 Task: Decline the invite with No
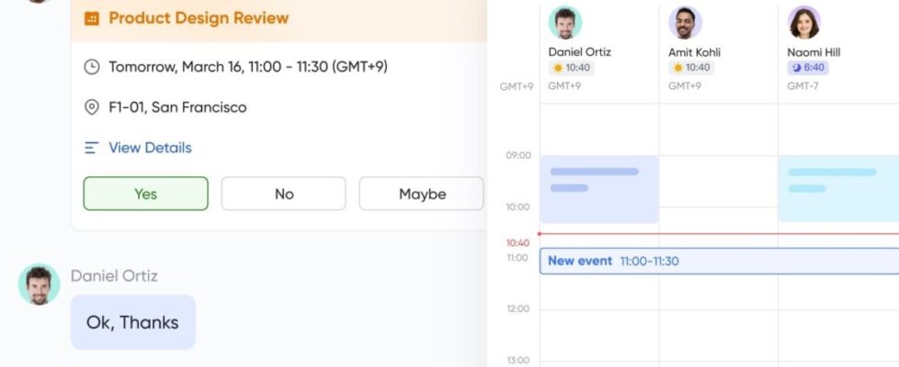tap(283, 194)
